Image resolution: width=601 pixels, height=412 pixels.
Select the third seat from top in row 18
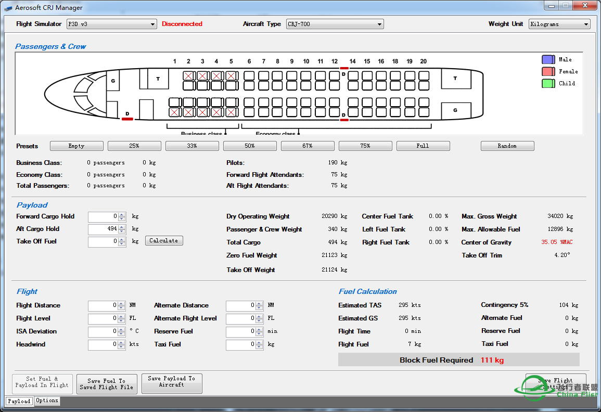(x=395, y=102)
